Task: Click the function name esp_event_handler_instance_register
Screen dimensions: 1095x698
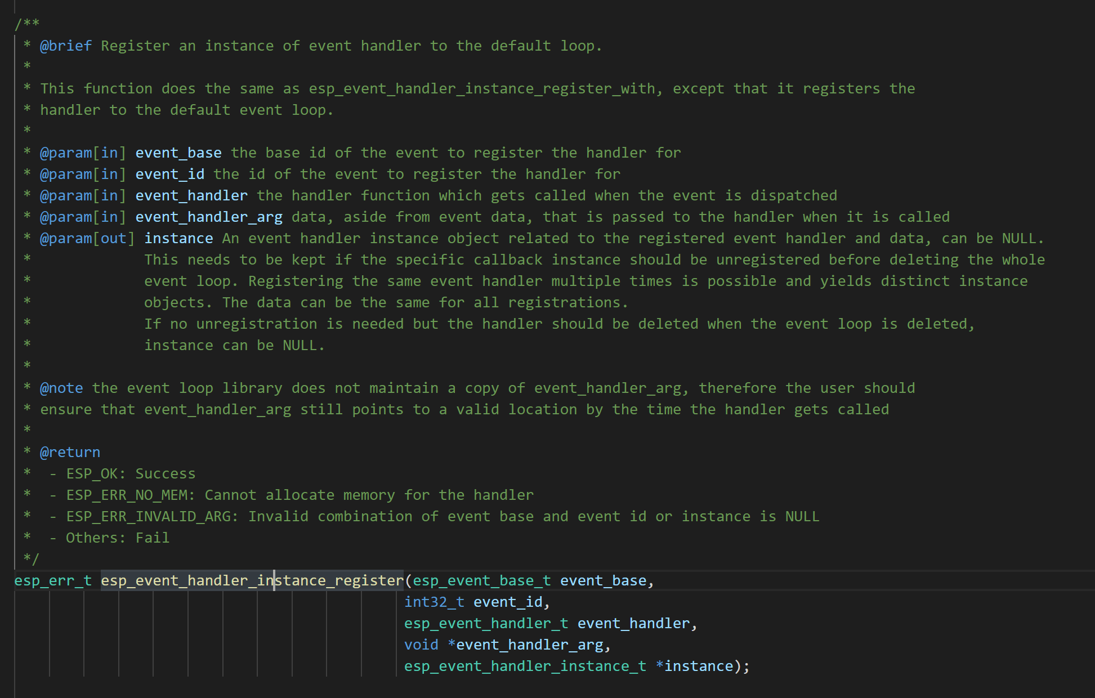Action: tap(252, 580)
